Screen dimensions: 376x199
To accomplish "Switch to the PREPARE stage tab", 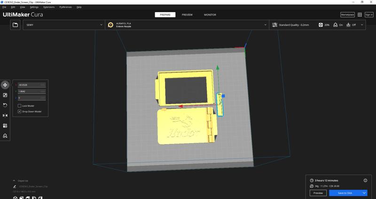I will pyautogui.click(x=165, y=15).
